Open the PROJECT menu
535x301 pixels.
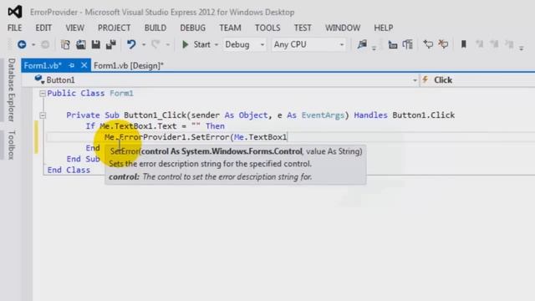click(114, 28)
